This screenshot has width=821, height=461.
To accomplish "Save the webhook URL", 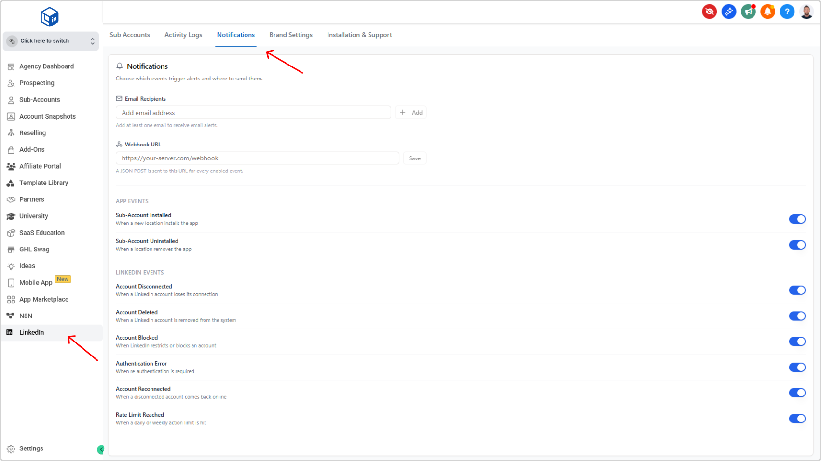I will (414, 158).
